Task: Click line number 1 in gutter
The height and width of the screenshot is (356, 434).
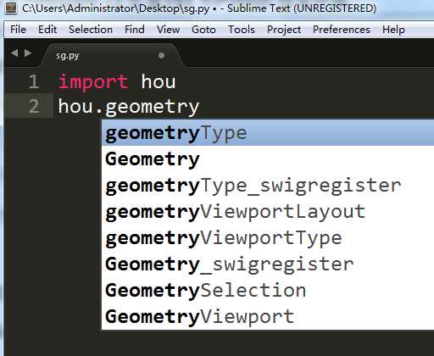Action: 34,82
